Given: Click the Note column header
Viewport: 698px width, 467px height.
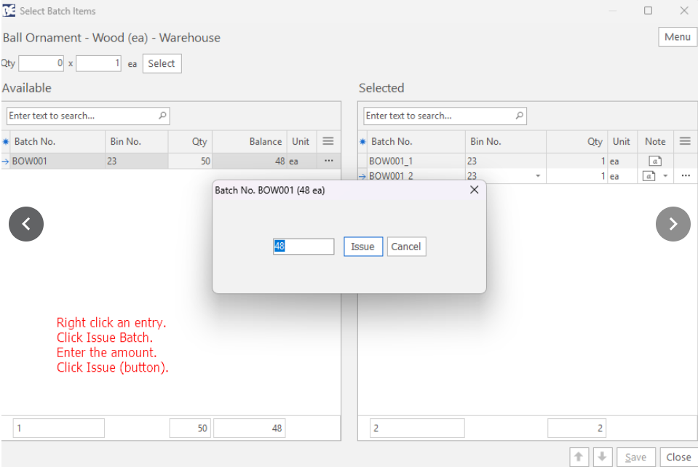Looking at the screenshot, I should click(x=655, y=141).
